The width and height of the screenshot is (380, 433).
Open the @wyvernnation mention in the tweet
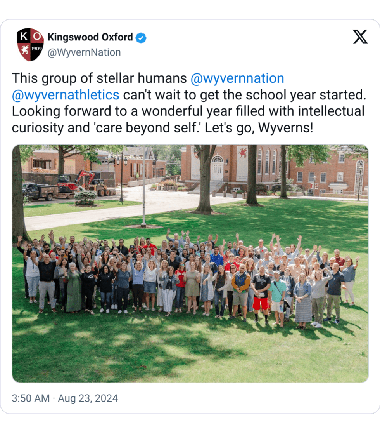click(237, 78)
